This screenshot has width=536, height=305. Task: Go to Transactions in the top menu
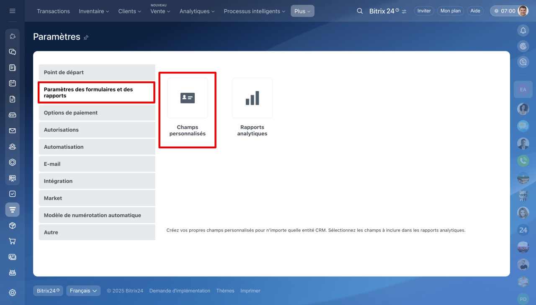coord(53,11)
